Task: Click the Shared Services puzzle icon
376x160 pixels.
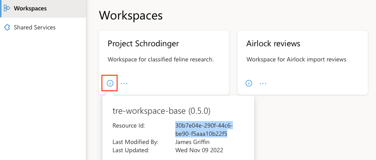Action: tap(7, 27)
